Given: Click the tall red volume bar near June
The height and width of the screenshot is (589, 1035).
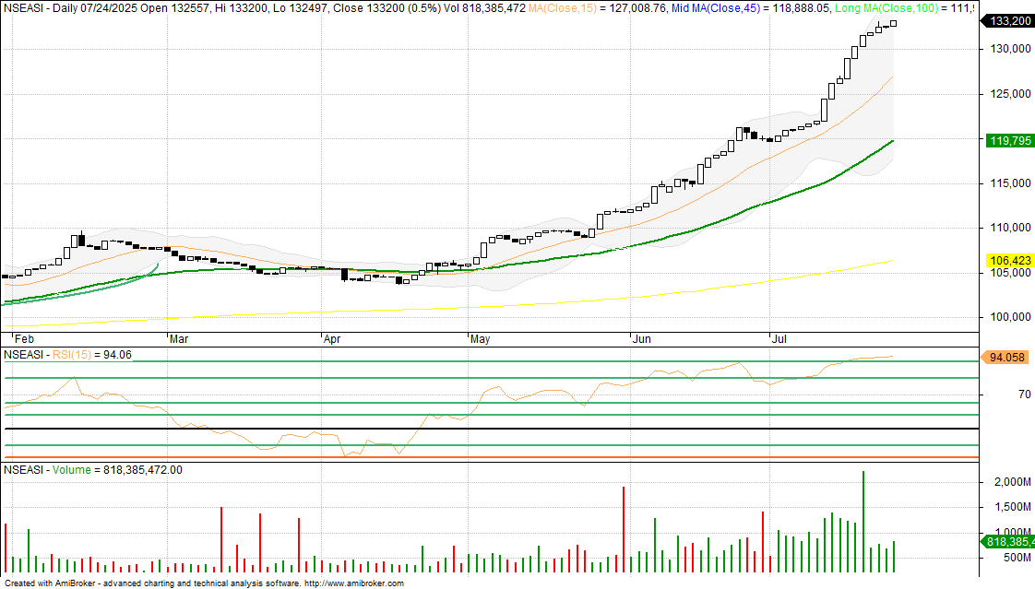Looking at the screenshot, I should pos(624,530).
